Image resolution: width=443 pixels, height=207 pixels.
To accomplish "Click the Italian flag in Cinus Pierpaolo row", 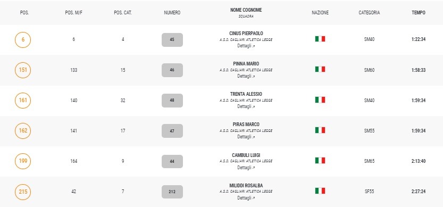I will (320, 39).
